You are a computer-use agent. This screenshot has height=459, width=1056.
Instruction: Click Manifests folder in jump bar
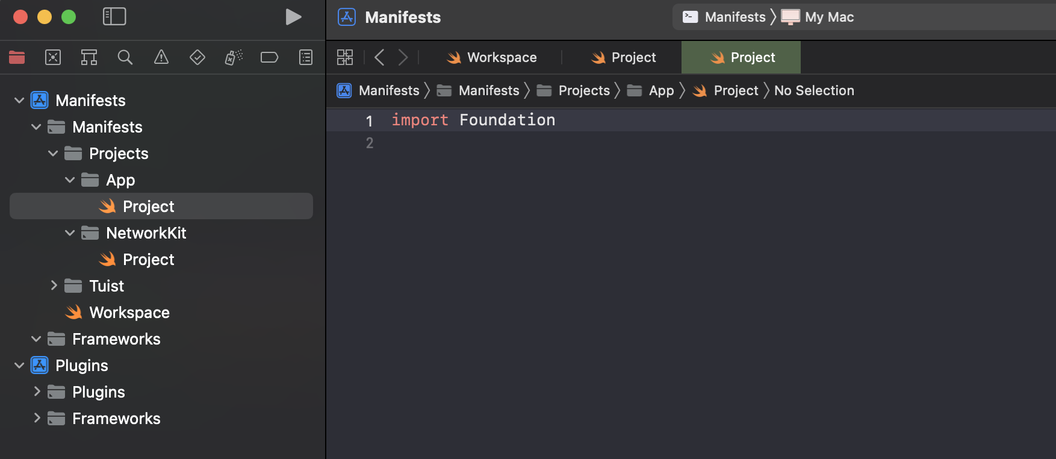478,90
